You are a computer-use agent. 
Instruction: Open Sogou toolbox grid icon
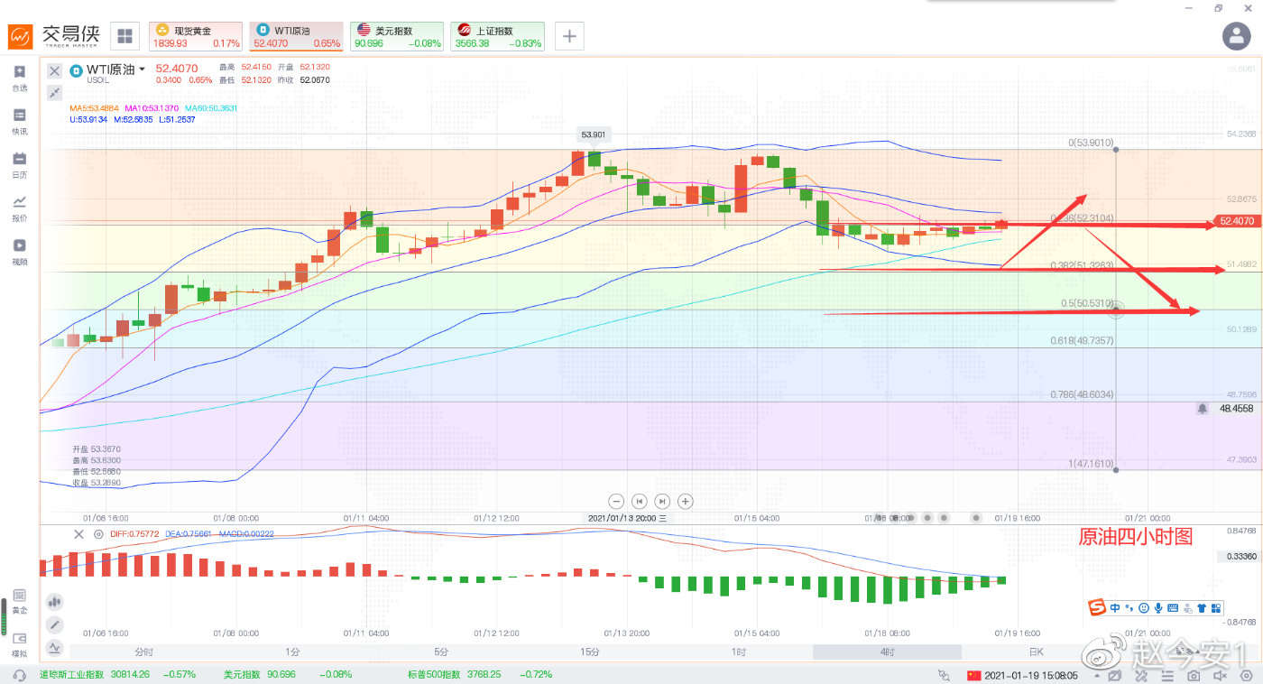[1216, 608]
